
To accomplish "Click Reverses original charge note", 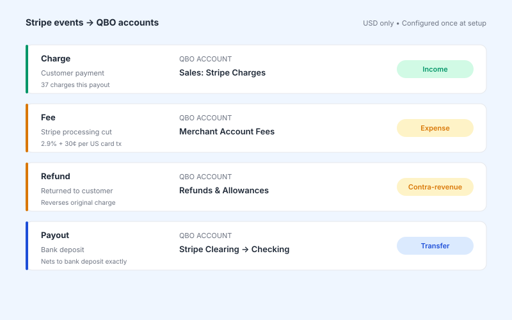I will coord(78,202).
